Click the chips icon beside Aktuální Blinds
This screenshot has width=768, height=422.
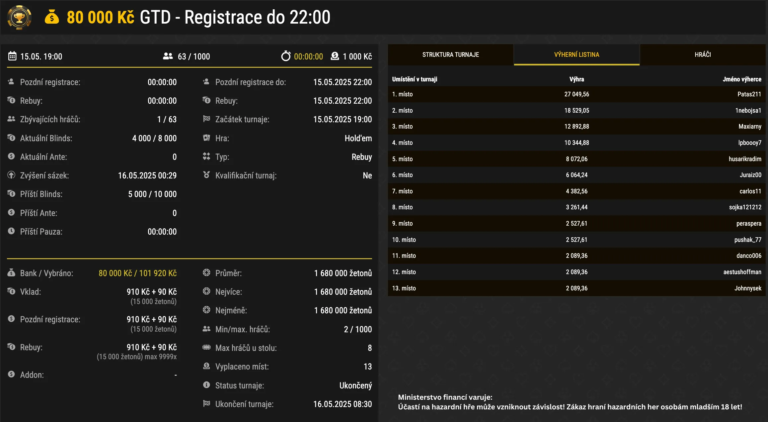pos(11,138)
